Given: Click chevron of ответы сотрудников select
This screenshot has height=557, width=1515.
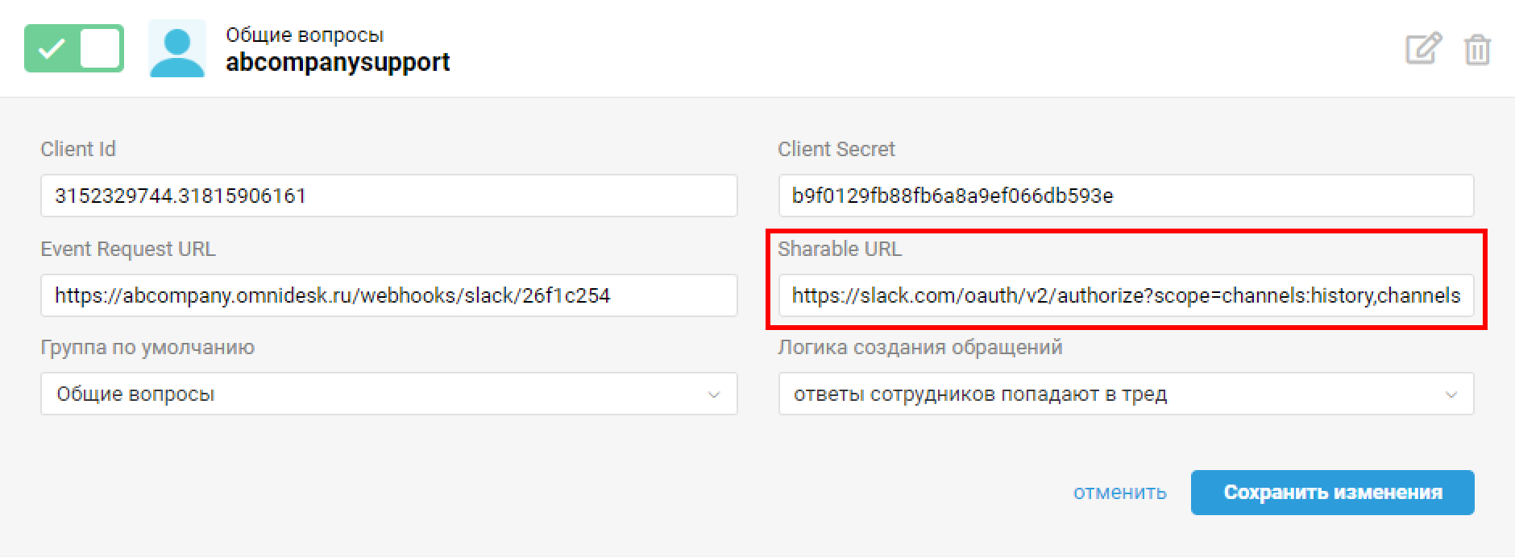Looking at the screenshot, I should 1451,394.
